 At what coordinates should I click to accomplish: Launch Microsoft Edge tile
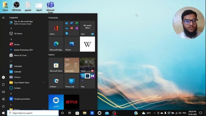[x=56, y=44]
